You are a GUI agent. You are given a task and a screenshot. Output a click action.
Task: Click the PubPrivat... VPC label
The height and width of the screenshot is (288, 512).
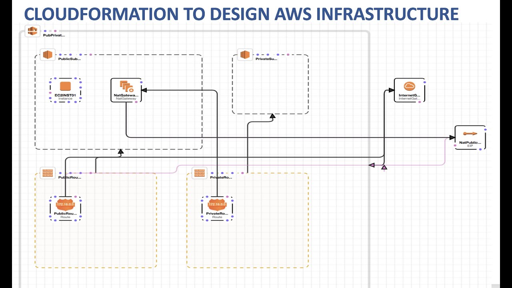click(54, 35)
